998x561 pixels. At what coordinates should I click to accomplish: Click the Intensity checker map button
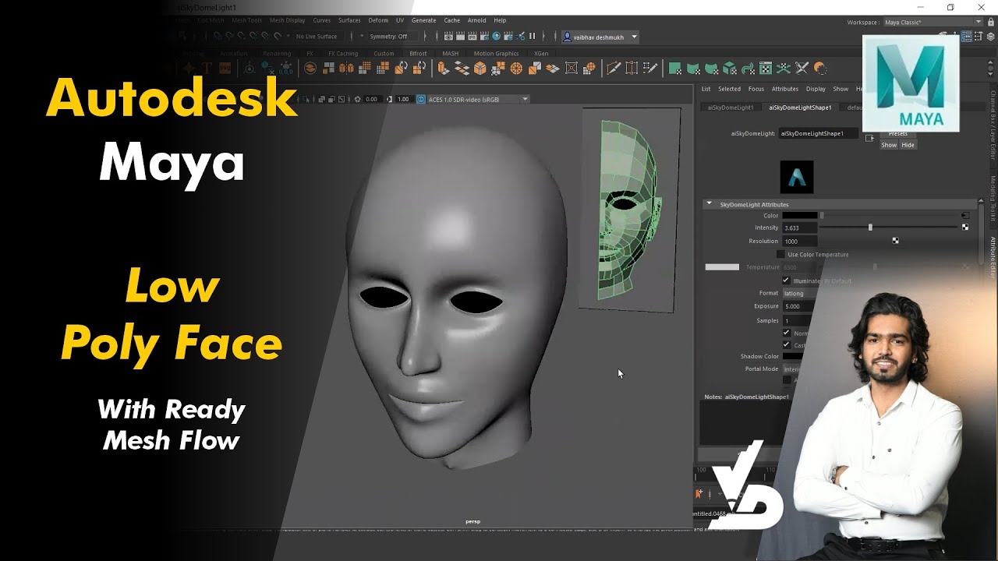tap(965, 227)
